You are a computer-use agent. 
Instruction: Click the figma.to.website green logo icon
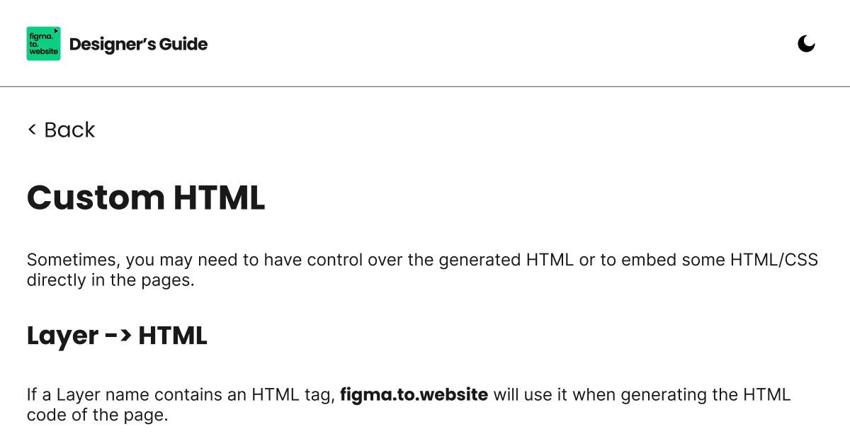[x=43, y=43]
